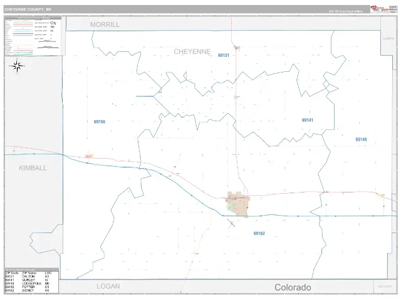This screenshot has width=401, height=300.
Task: Click the Dalton town marker on the north highway
Action: tap(237, 47)
